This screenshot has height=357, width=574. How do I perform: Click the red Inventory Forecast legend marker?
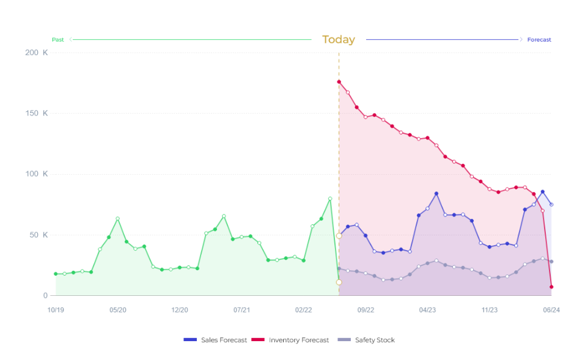(x=257, y=340)
